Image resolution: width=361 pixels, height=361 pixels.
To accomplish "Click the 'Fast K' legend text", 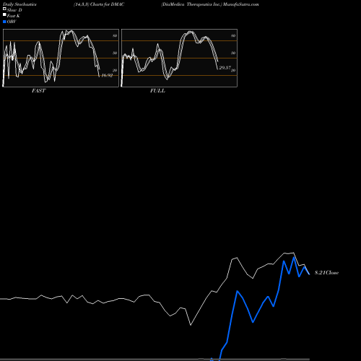I will click(x=14, y=16).
